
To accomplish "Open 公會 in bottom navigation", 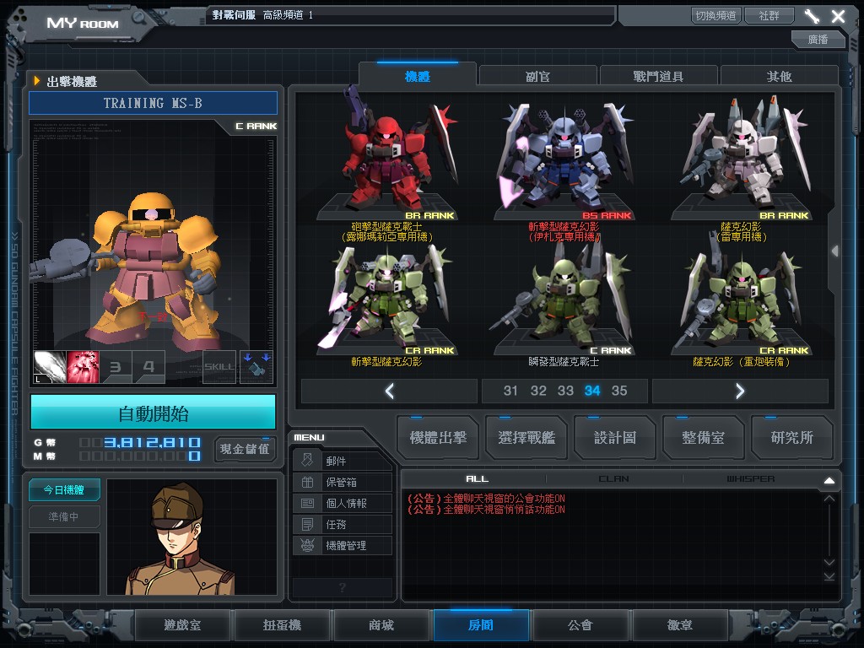I will pos(580,625).
